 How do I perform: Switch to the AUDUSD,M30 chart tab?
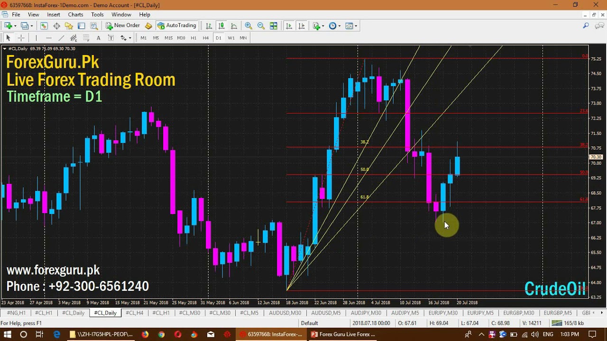click(x=285, y=313)
